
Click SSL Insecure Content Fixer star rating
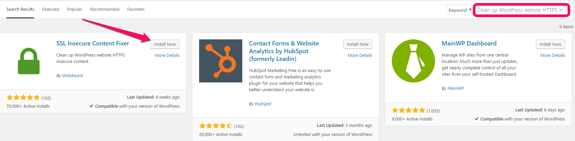23,98
